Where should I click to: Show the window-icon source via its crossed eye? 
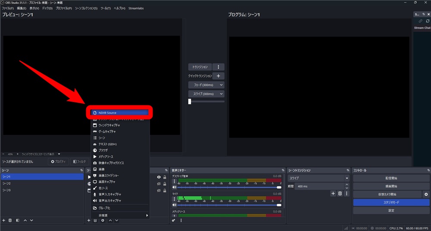point(159,191)
